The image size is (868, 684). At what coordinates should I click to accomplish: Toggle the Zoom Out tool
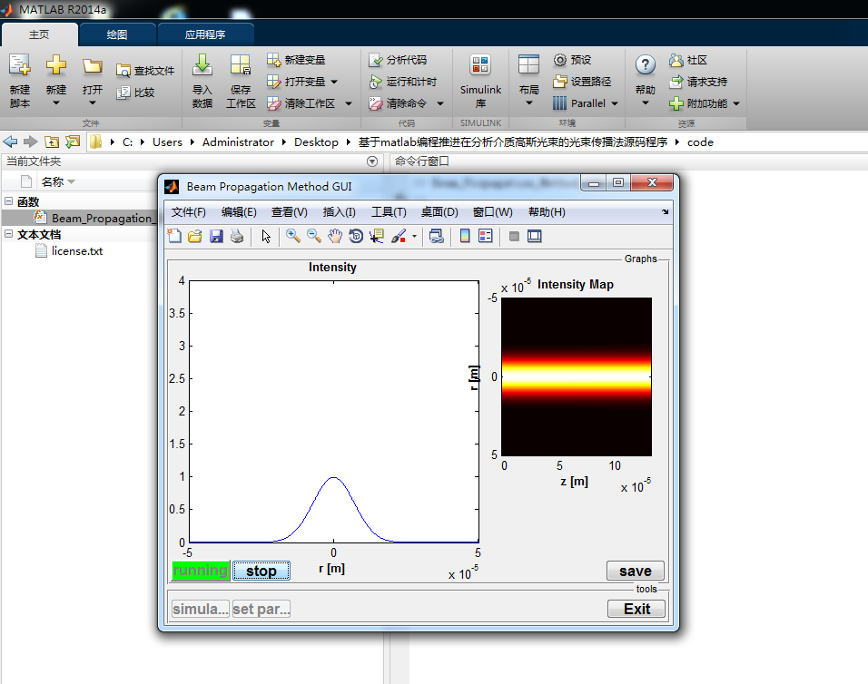point(314,236)
